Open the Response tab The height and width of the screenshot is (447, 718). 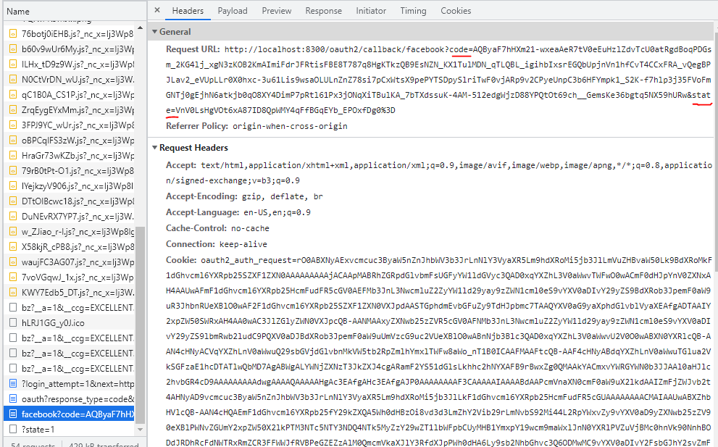(323, 11)
